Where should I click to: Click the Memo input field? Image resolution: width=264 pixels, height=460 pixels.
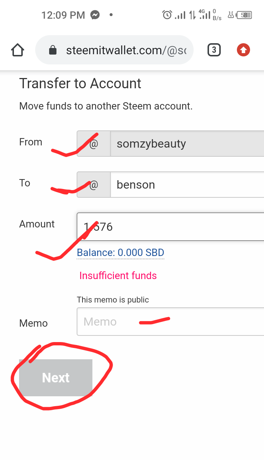[x=170, y=322]
